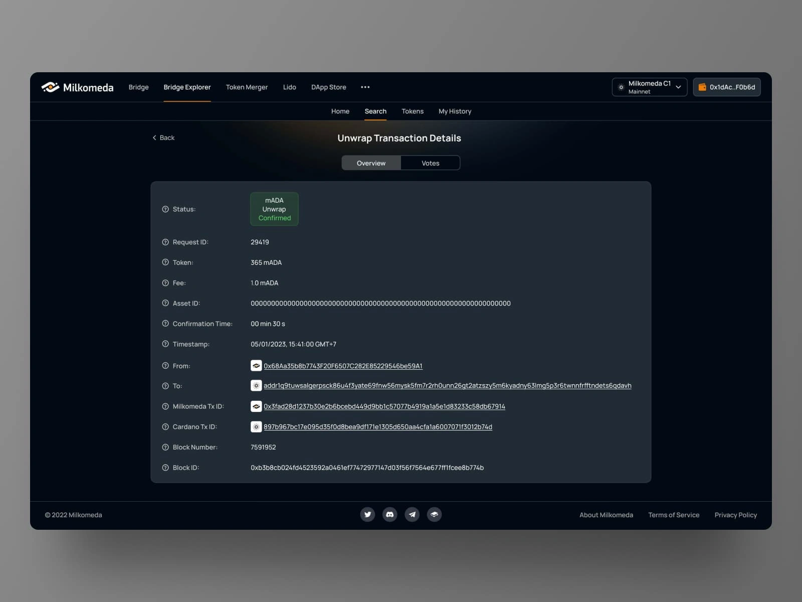
Task: Click help icon next to Cardano Tx ID
Action: (165, 427)
